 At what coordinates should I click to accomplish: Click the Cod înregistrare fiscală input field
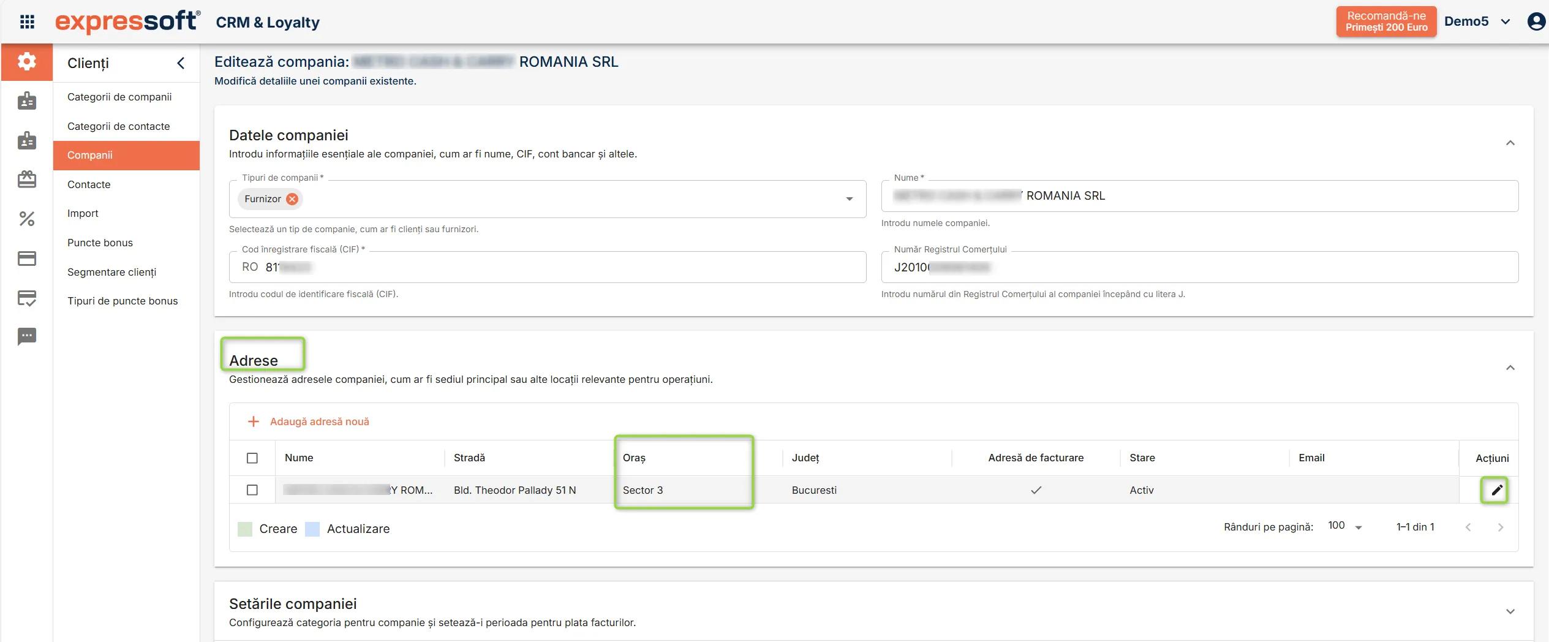(x=548, y=267)
